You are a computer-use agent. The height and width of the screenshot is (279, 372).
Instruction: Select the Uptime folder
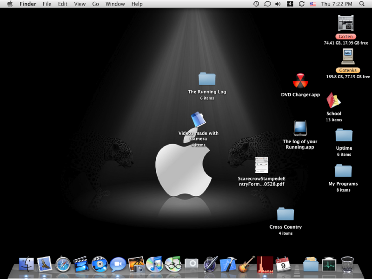[344, 135]
